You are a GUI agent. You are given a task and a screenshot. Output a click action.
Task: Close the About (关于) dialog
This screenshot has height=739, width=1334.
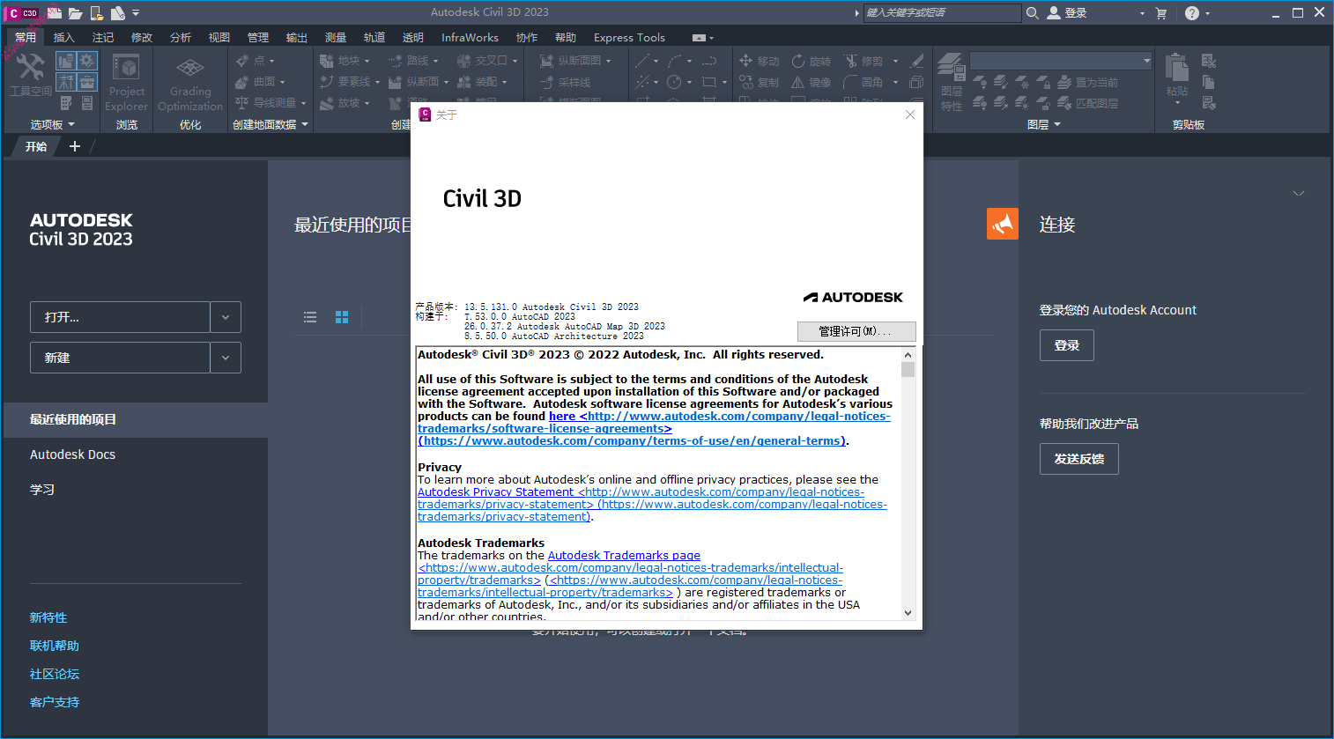click(x=910, y=115)
